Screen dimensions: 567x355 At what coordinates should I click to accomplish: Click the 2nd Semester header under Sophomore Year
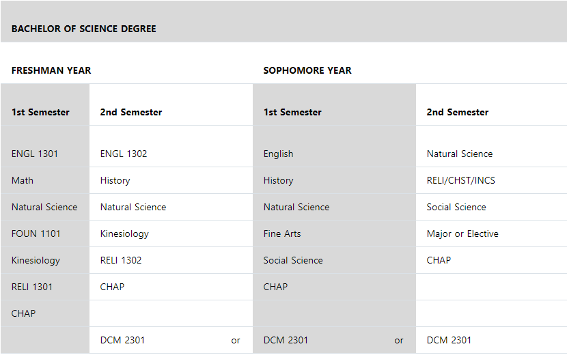[458, 112]
